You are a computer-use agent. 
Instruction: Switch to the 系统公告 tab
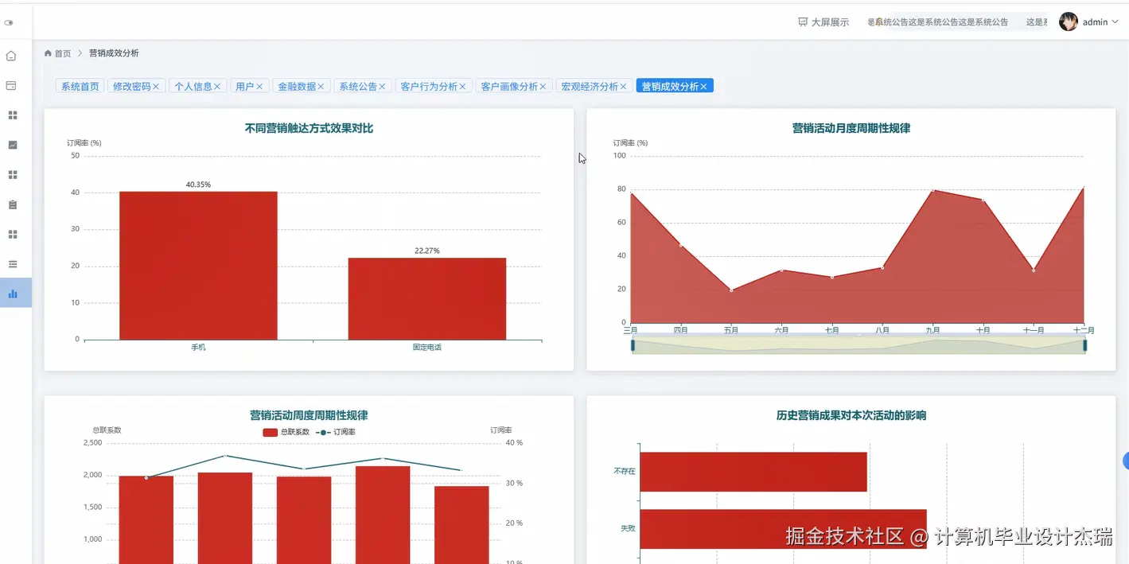[x=357, y=86]
